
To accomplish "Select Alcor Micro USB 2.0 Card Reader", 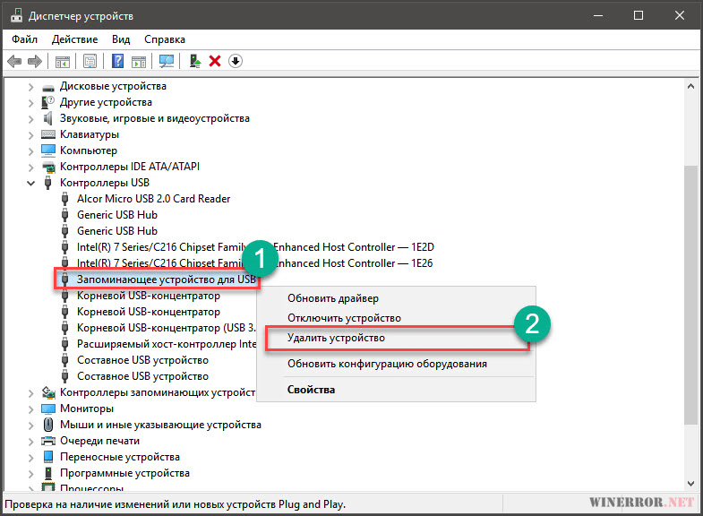I will (153, 199).
